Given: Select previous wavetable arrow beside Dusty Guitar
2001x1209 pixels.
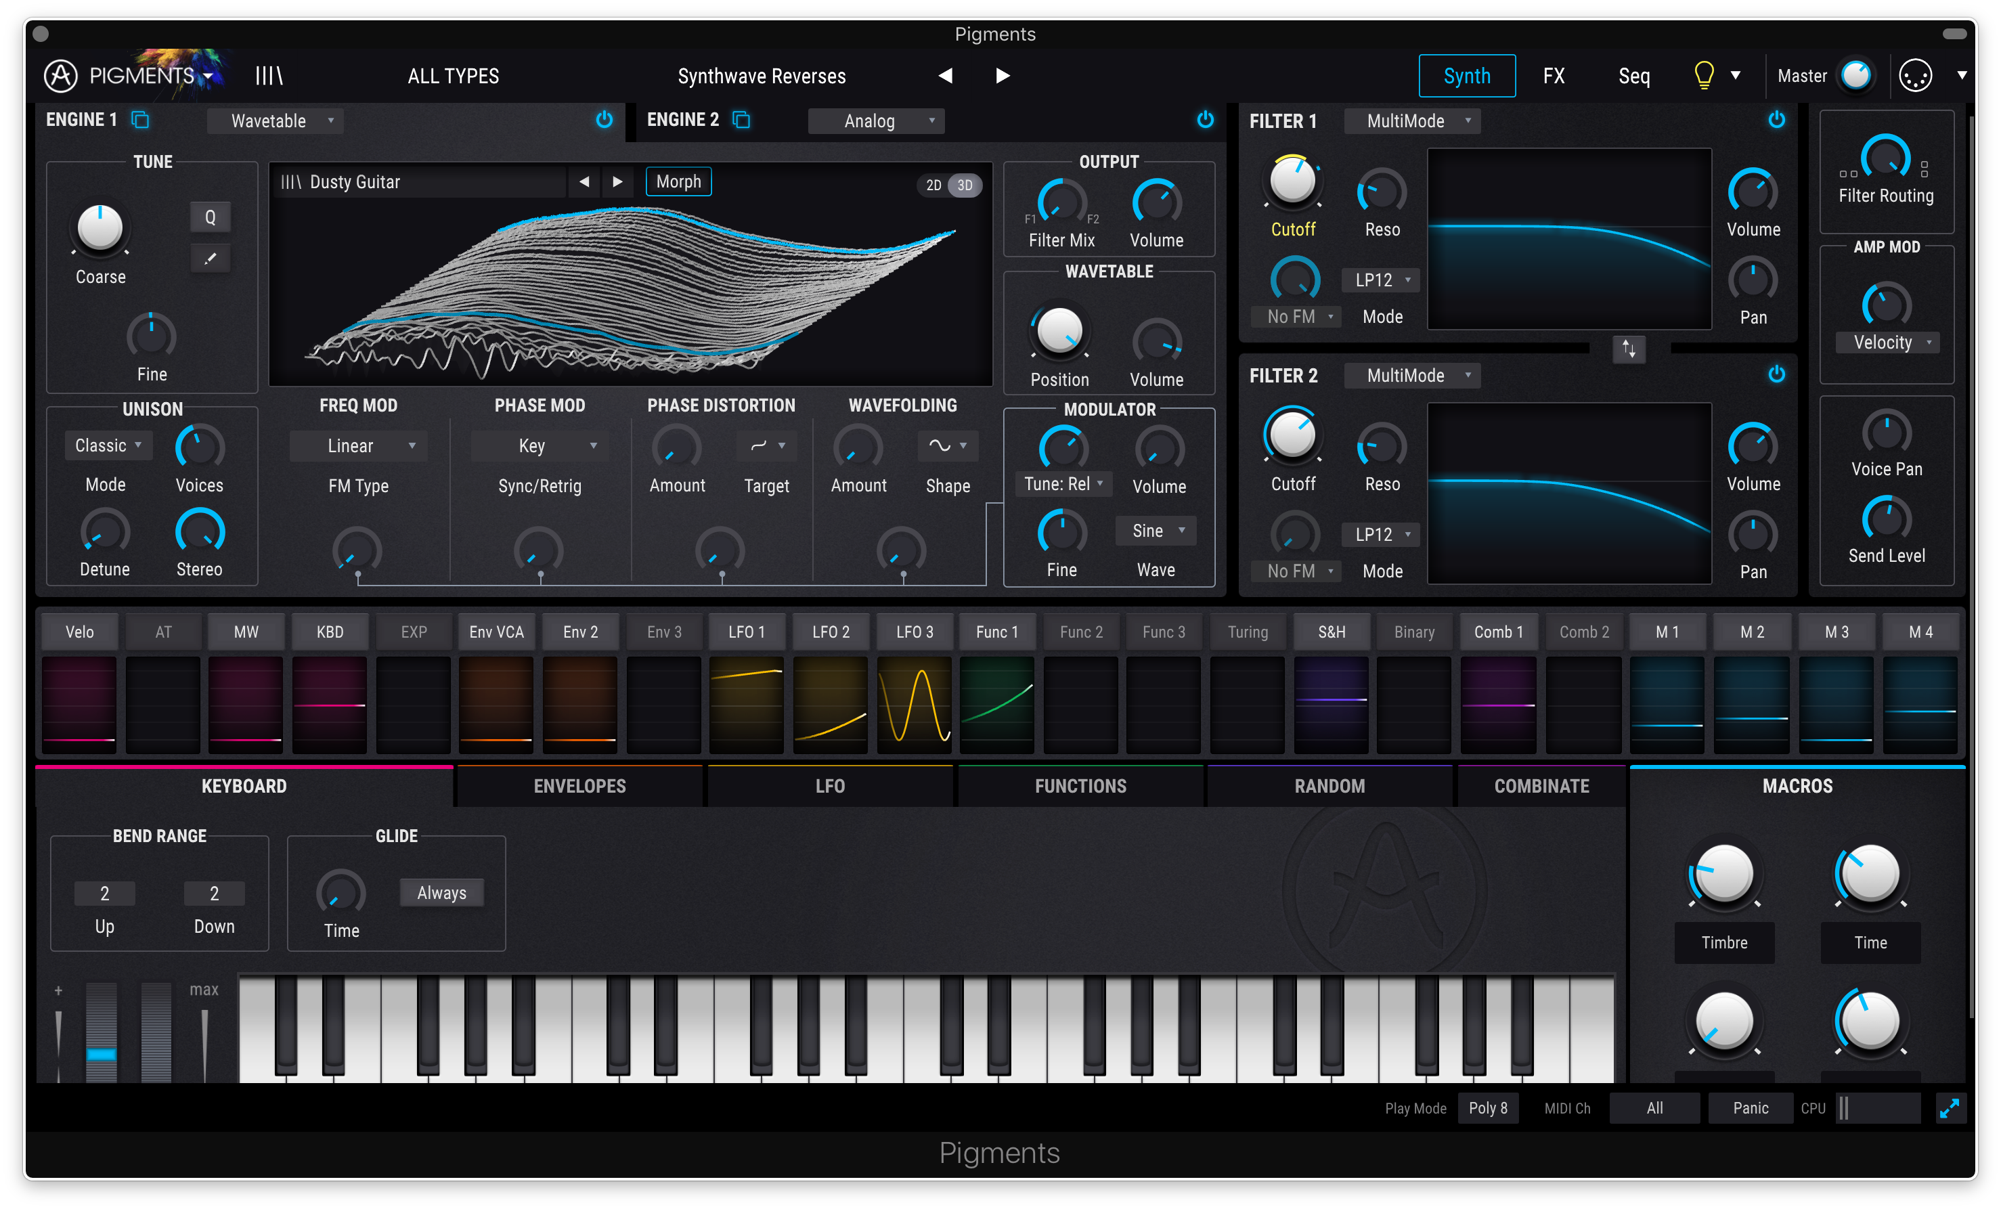Looking at the screenshot, I should click(584, 182).
